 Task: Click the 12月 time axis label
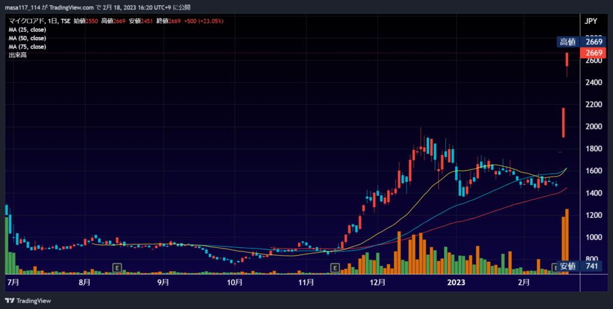click(378, 282)
